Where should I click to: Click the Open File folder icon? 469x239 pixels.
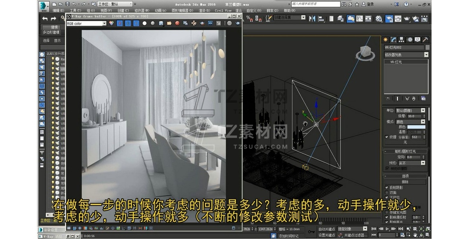pyautogui.click(x=61, y=4)
